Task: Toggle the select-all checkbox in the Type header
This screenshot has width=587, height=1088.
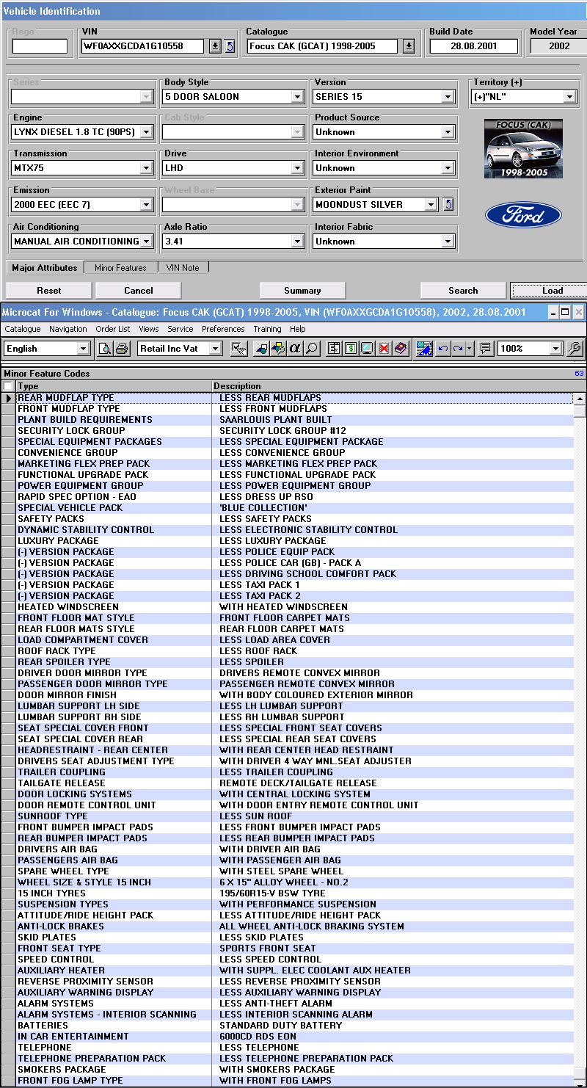Action: tap(8, 386)
